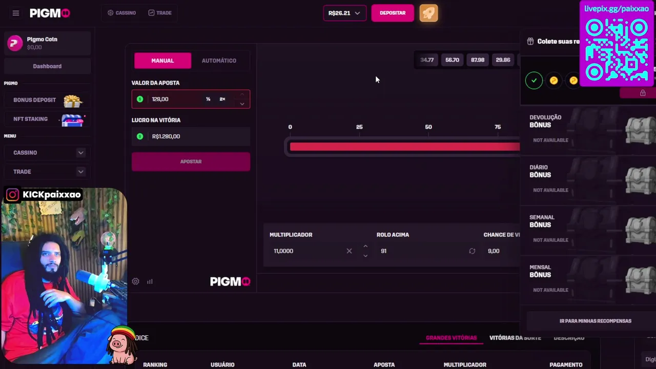
Task: Click the Depositar button
Action: (x=393, y=13)
